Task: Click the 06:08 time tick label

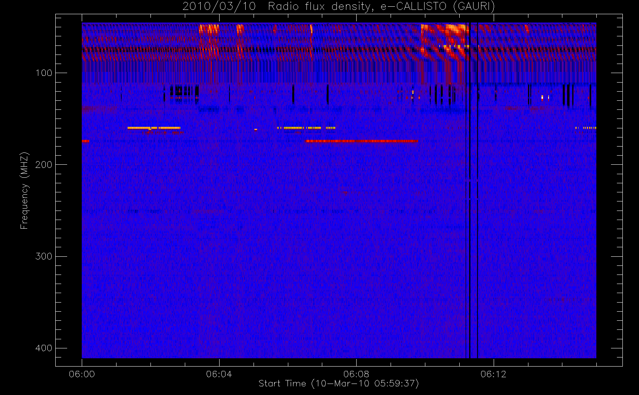Action: click(x=356, y=374)
